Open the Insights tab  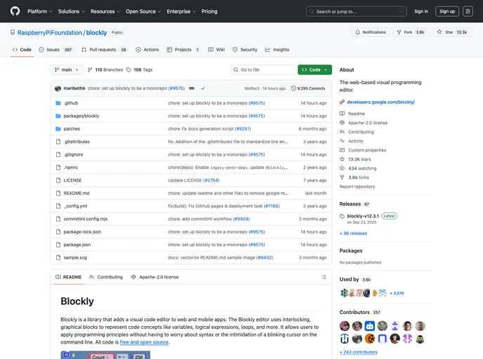pos(277,50)
